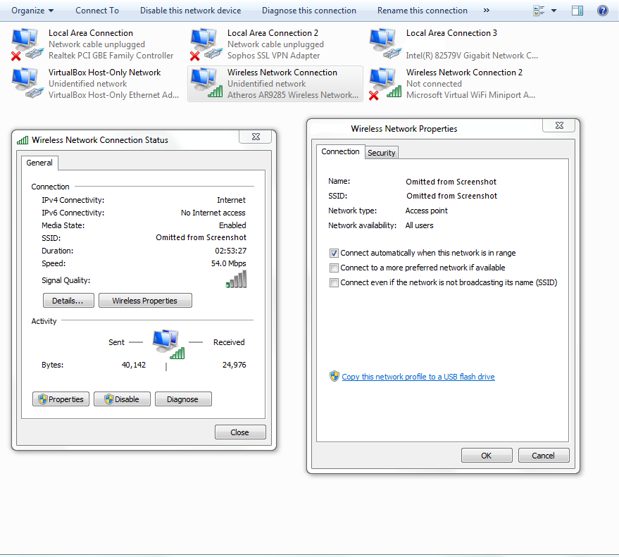
Task: Select the Wireless Network Connection 2 icon
Action: click(x=383, y=83)
